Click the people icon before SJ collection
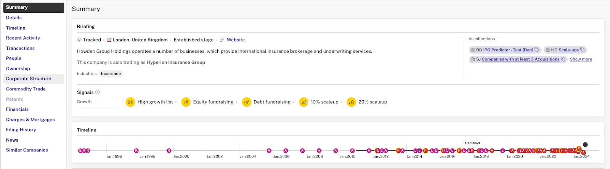This screenshot has height=169, width=610. 473,59
